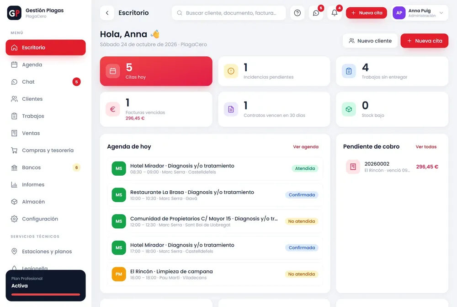Viewport: 457px width, 307px height.
Task: Focus the Buscar cliente search field
Action: (229, 13)
